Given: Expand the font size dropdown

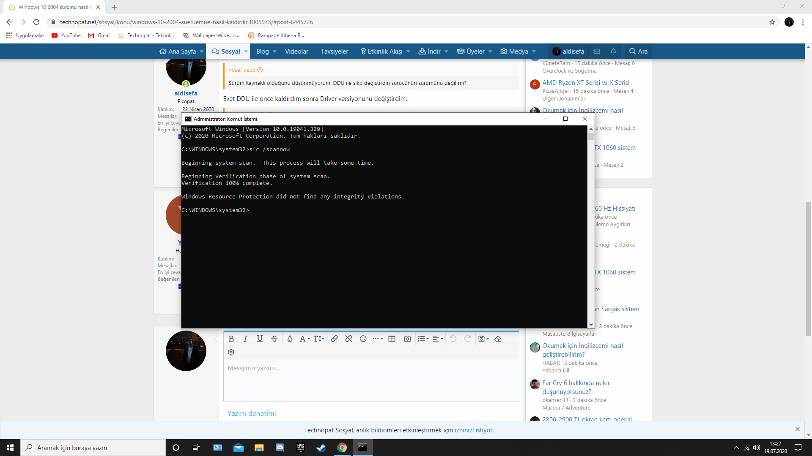Looking at the screenshot, I should coord(319,339).
